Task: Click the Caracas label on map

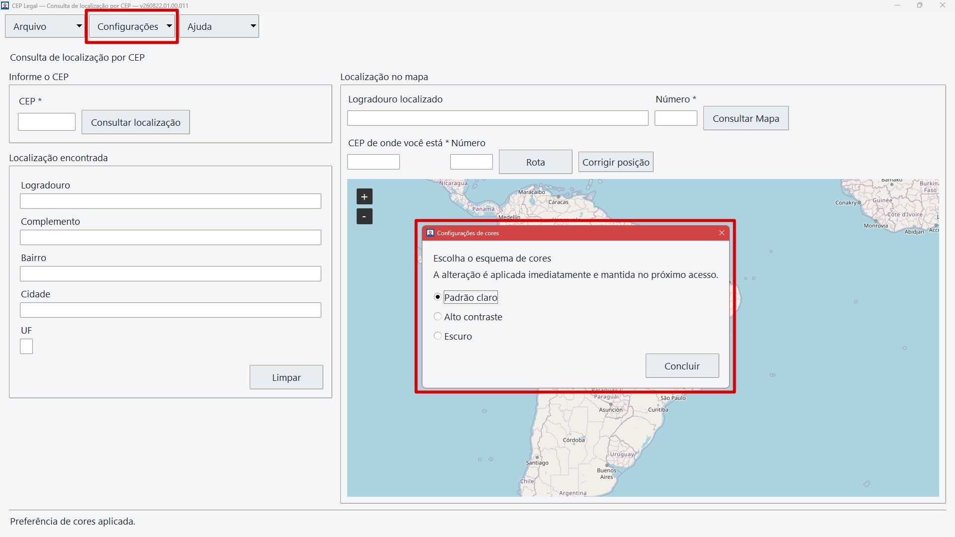Action: (558, 202)
